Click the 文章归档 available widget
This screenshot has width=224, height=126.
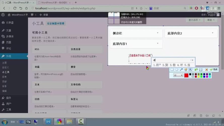click(85, 85)
